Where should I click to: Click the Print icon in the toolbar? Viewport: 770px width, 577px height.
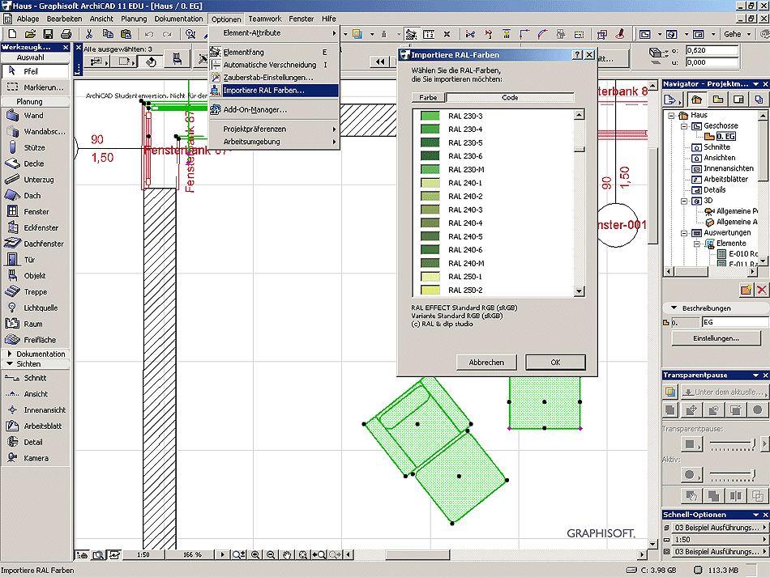66,34
